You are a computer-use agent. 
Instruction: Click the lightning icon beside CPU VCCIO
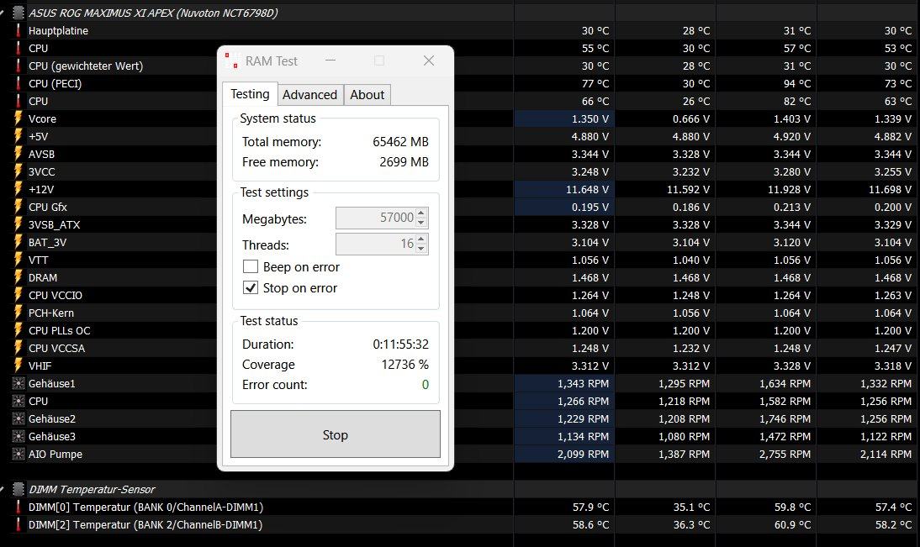[x=19, y=295]
